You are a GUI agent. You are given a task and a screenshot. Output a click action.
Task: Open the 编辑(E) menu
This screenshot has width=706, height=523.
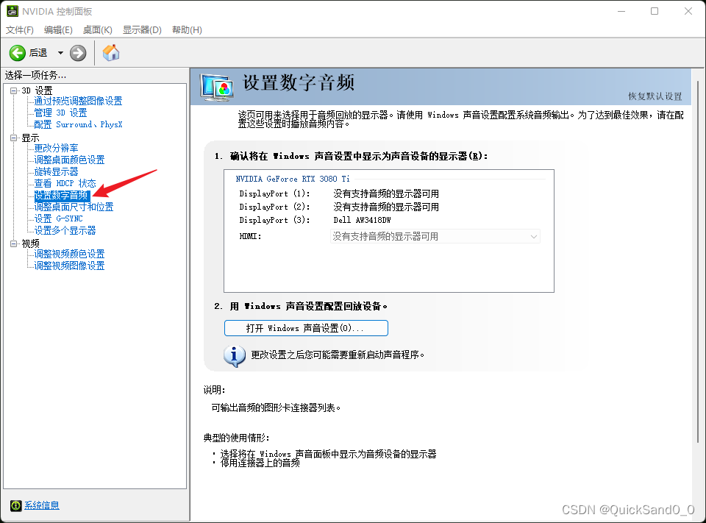[x=58, y=29]
